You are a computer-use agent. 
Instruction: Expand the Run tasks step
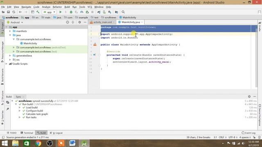pos(20,117)
